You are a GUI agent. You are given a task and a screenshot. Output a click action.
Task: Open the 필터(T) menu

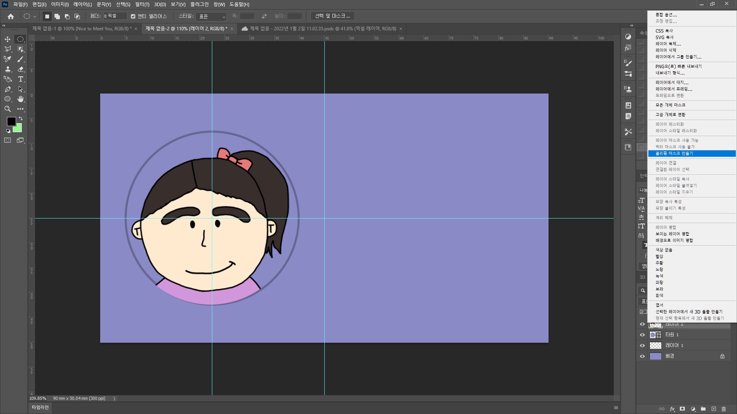[x=142, y=4]
